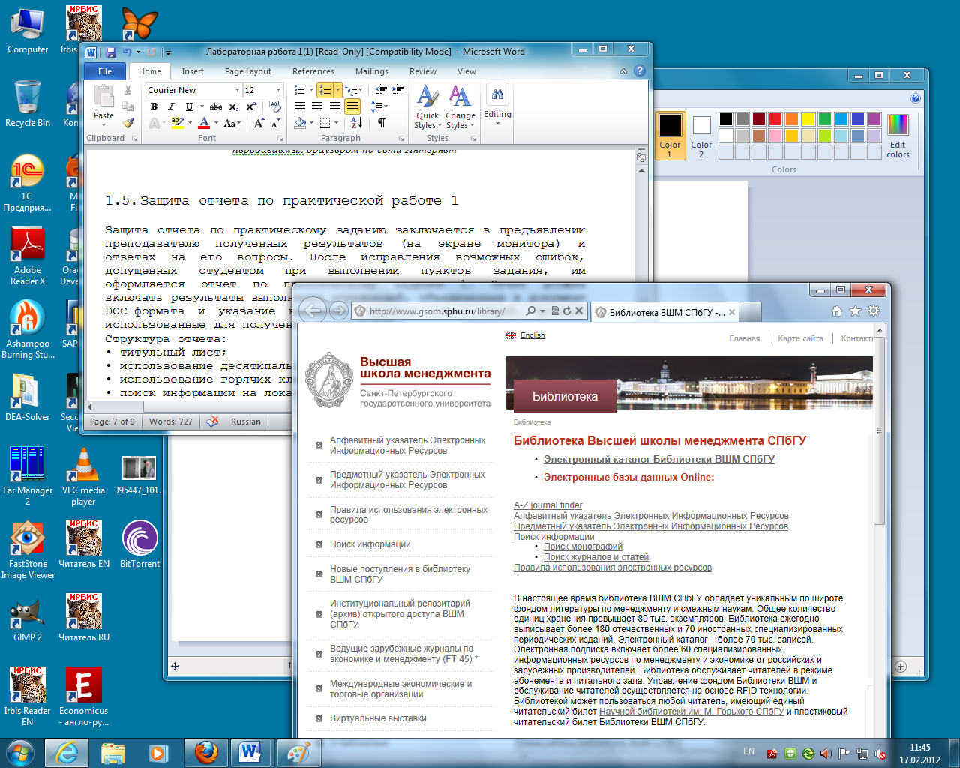The image size is (960, 768).
Task: Increase paragraph indent in Word
Action: point(397,90)
